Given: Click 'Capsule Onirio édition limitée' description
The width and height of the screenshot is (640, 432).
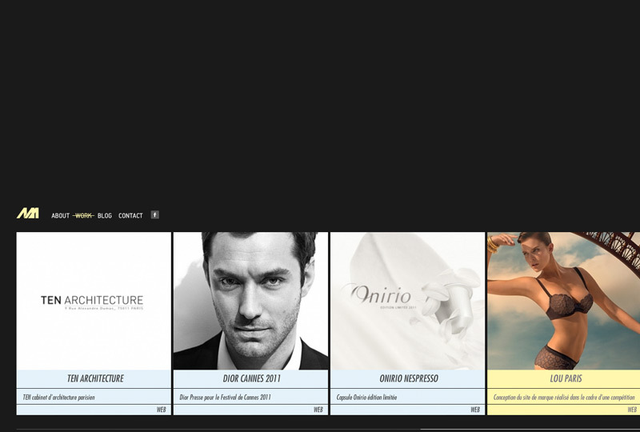Looking at the screenshot, I should 366,397.
